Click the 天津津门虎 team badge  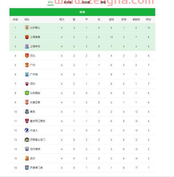point(27,168)
